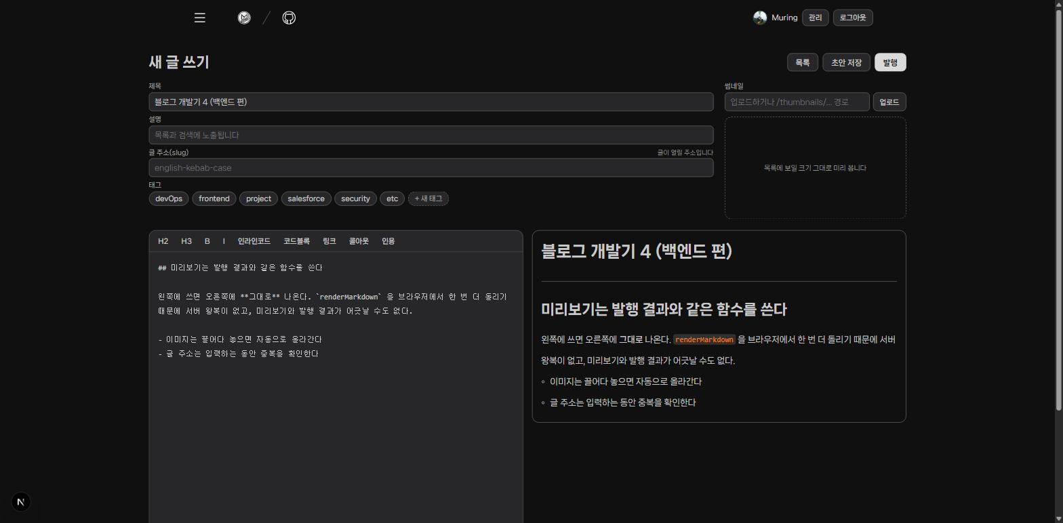Insert 코드블록 code block
The image size is (1063, 523).
pos(296,241)
